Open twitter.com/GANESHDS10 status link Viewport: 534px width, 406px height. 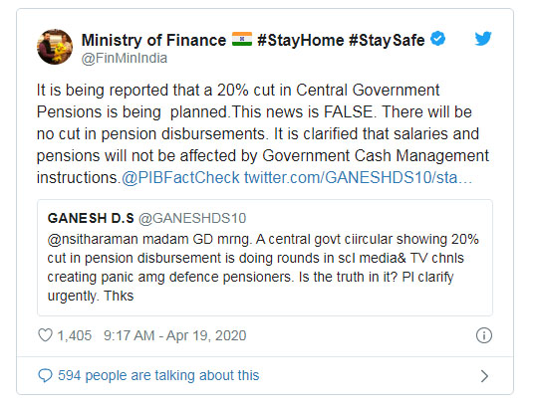pos(358,178)
